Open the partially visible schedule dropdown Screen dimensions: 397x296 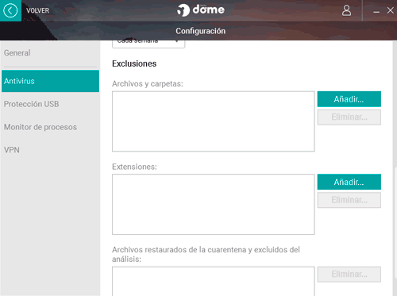coord(148,44)
